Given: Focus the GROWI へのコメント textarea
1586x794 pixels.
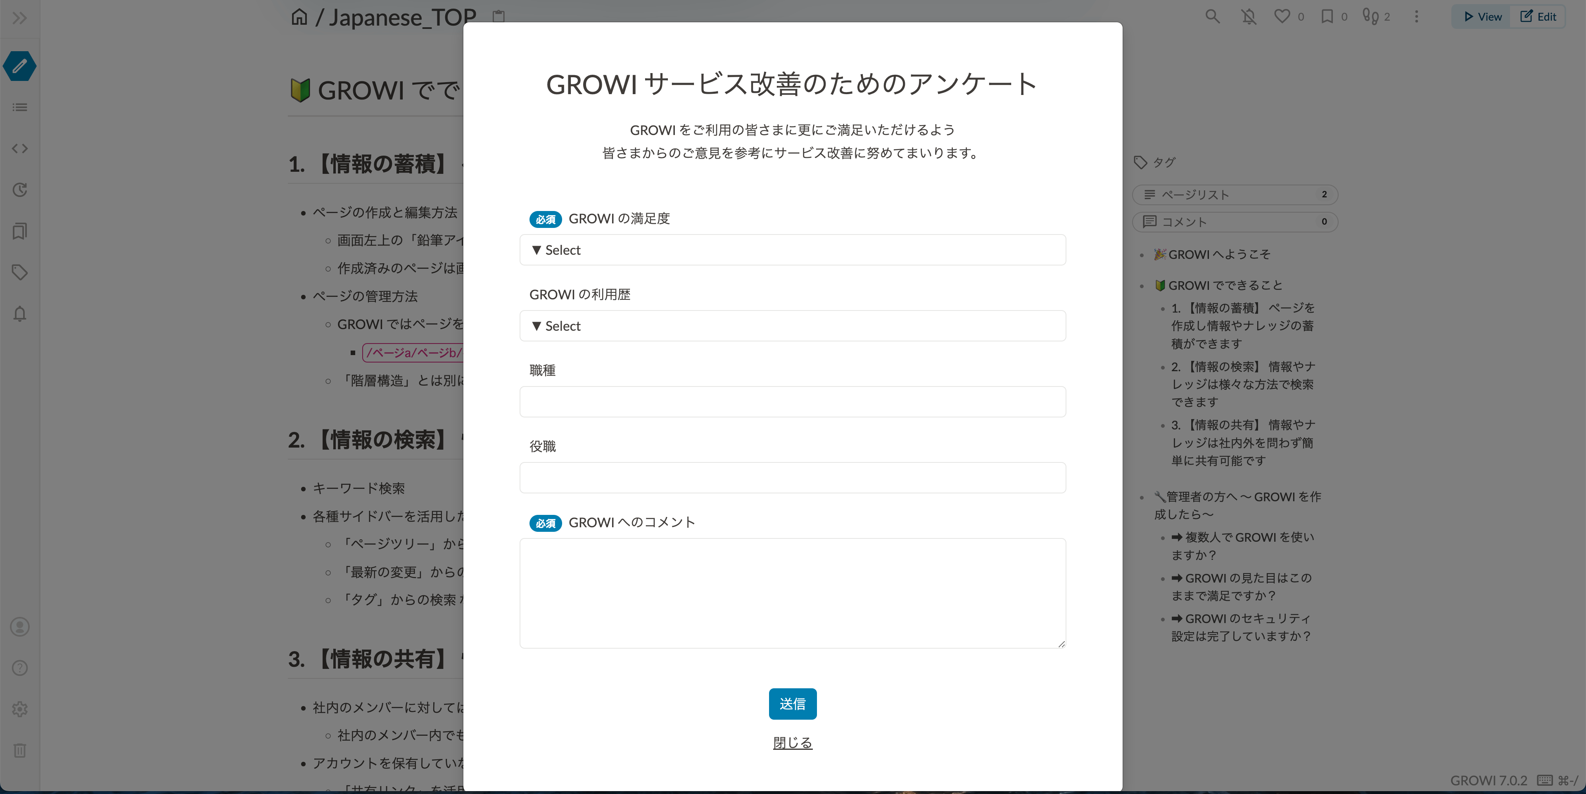Looking at the screenshot, I should [x=793, y=593].
